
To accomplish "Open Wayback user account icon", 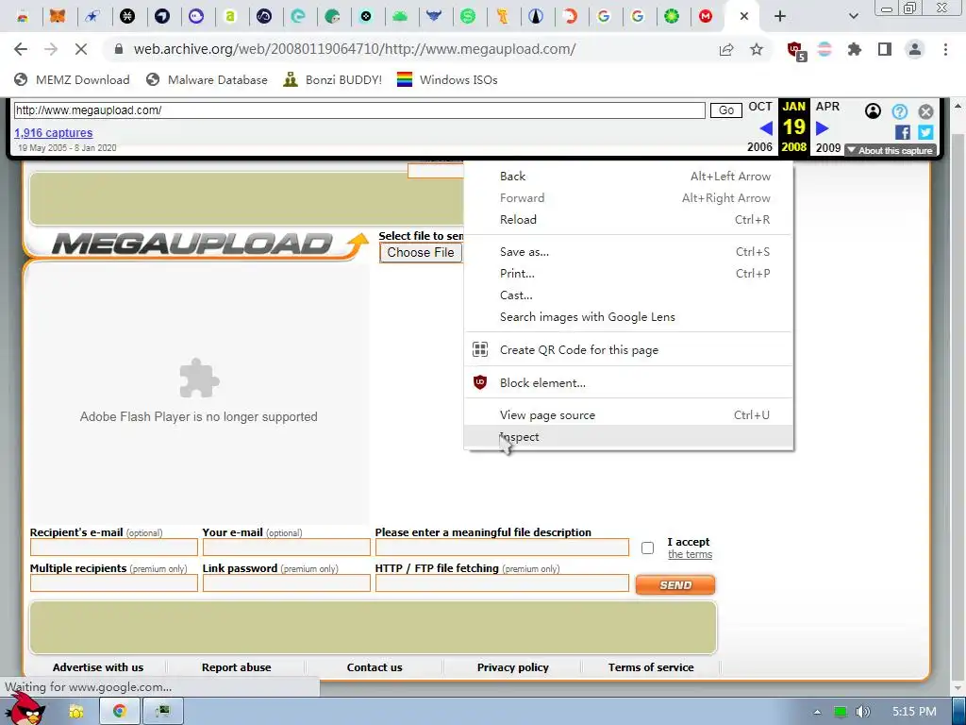I will 873,111.
